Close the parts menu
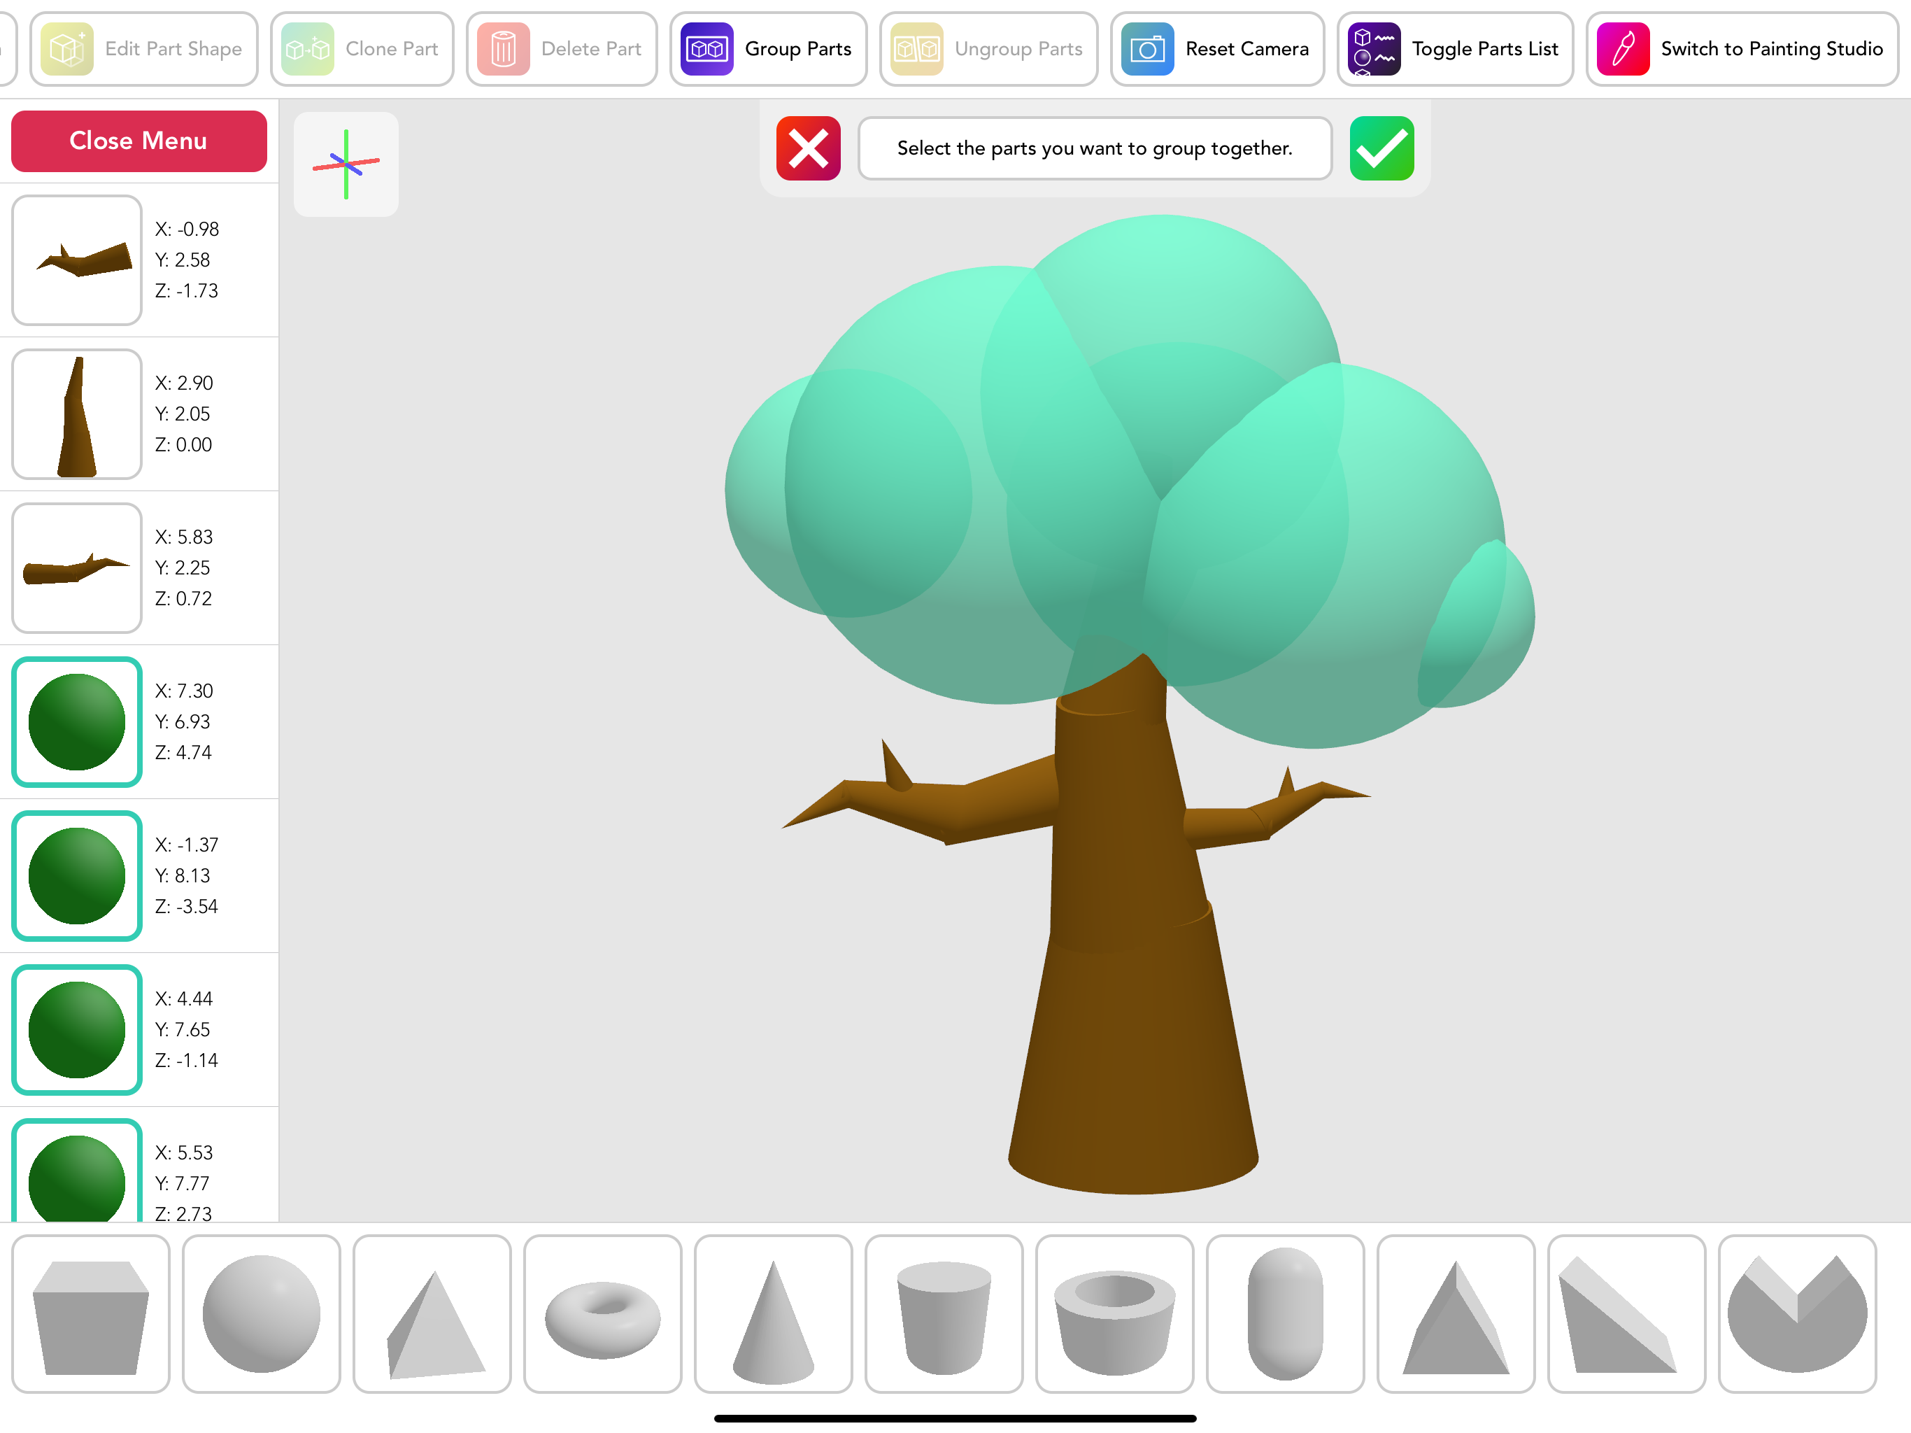 click(x=139, y=141)
